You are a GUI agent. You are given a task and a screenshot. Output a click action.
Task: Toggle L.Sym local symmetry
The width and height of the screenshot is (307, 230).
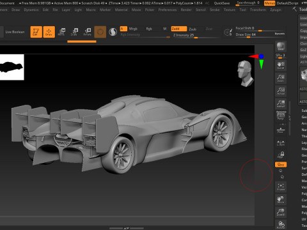(281, 142)
